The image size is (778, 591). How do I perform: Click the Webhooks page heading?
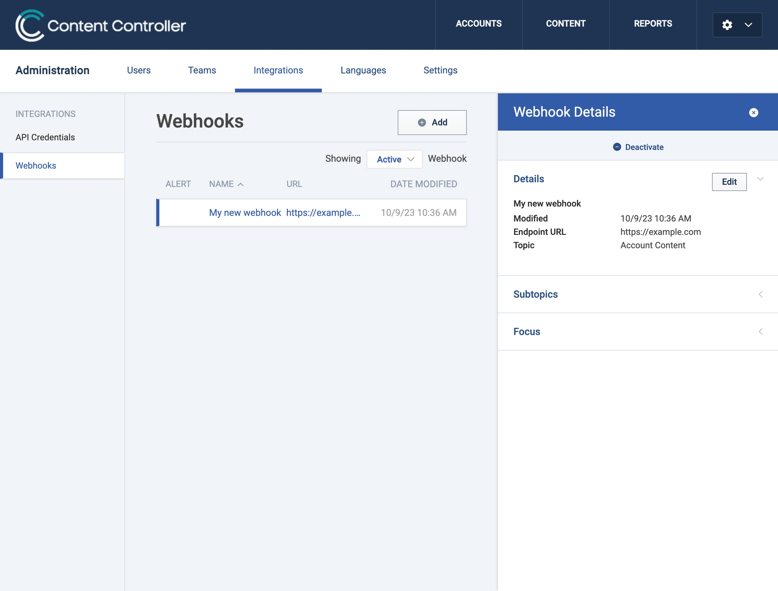point(200,121)
